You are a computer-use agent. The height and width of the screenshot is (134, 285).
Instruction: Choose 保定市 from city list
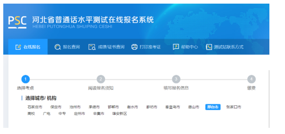pos(56,107)
